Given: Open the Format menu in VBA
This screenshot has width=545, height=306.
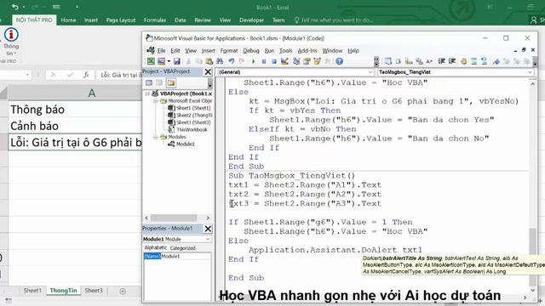Looking at the screenshot, I should pos(229,51).
